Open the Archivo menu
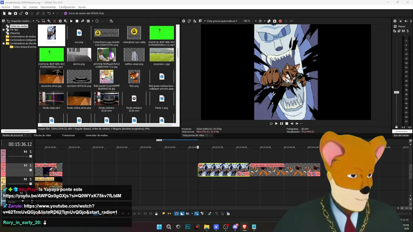413x232 pixels. coord(6,7)
